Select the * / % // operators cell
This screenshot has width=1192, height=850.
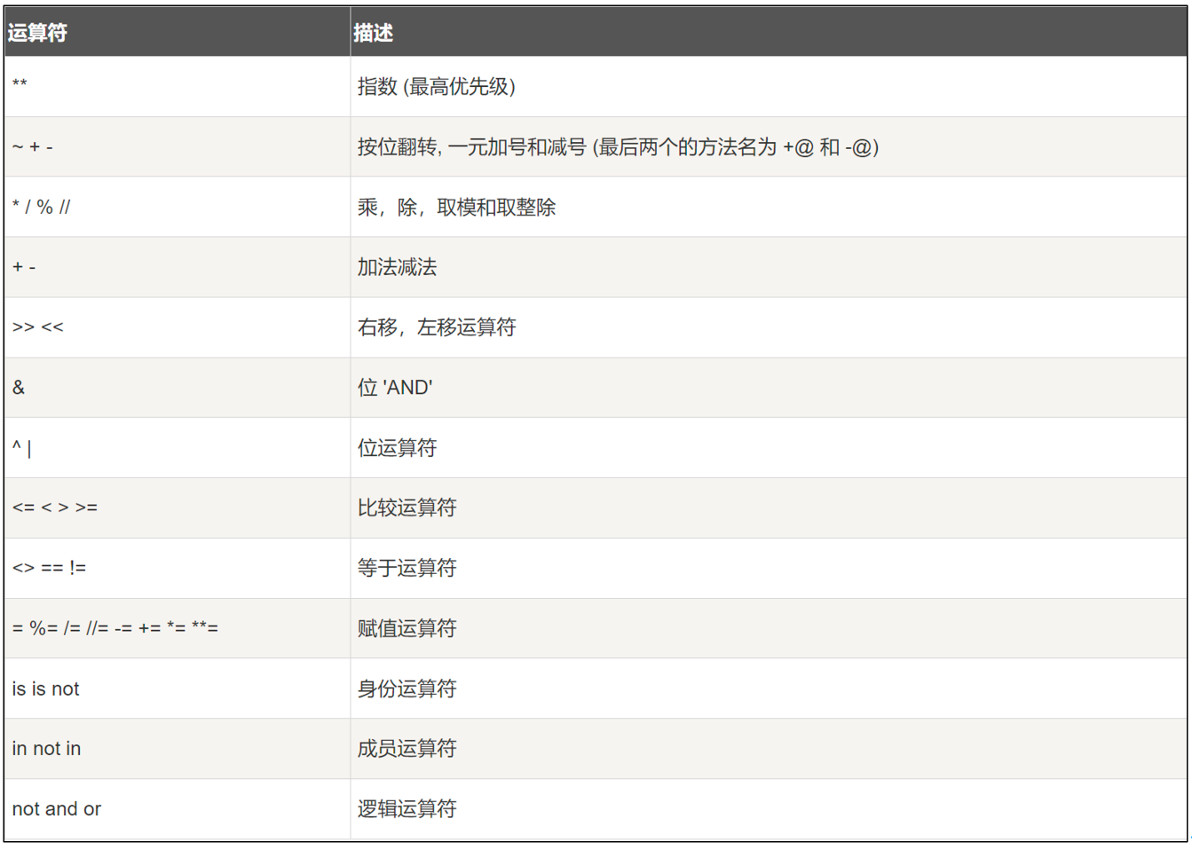point(41,207)
